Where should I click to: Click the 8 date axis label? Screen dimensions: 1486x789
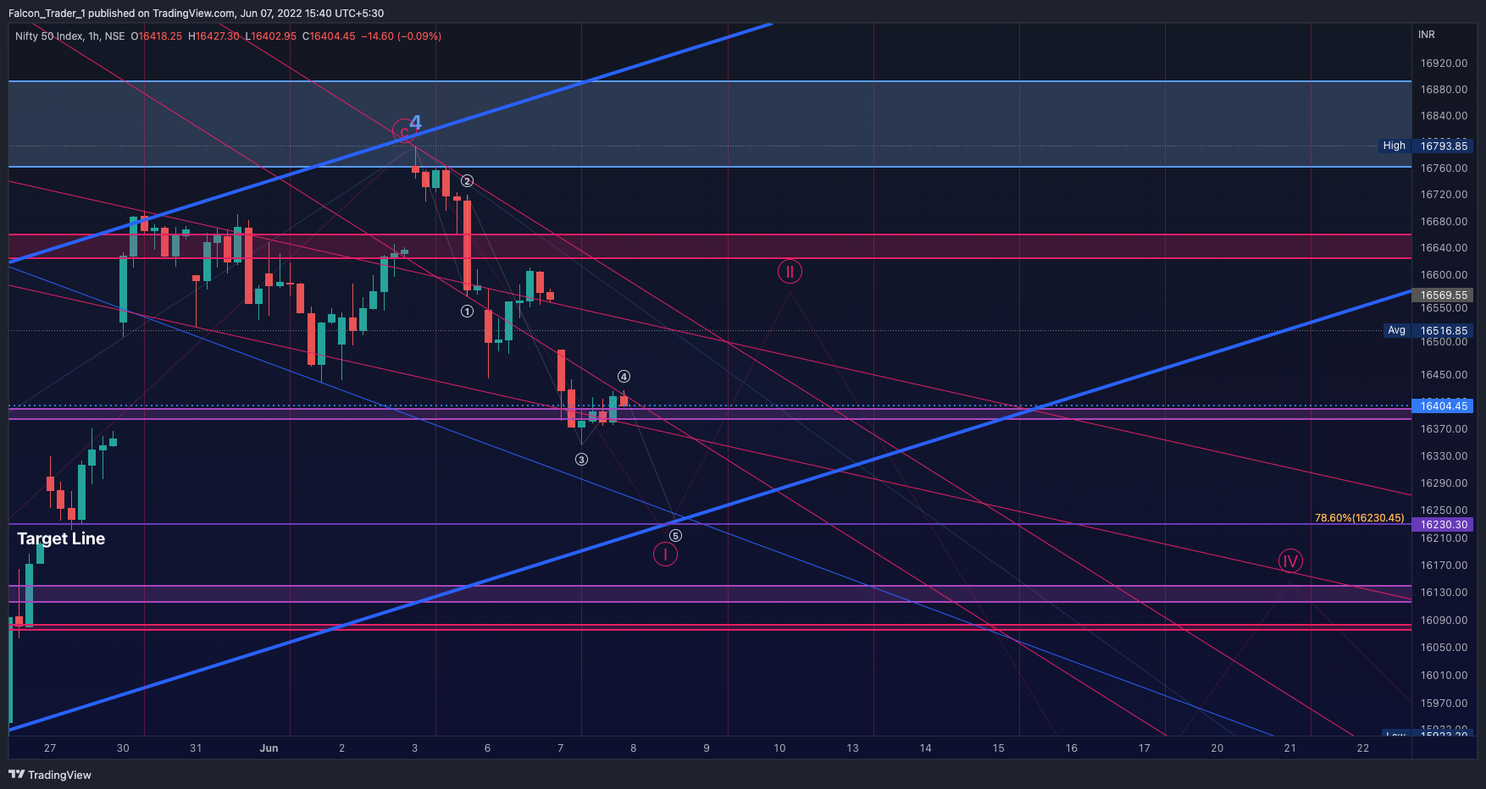coord(633,748)
